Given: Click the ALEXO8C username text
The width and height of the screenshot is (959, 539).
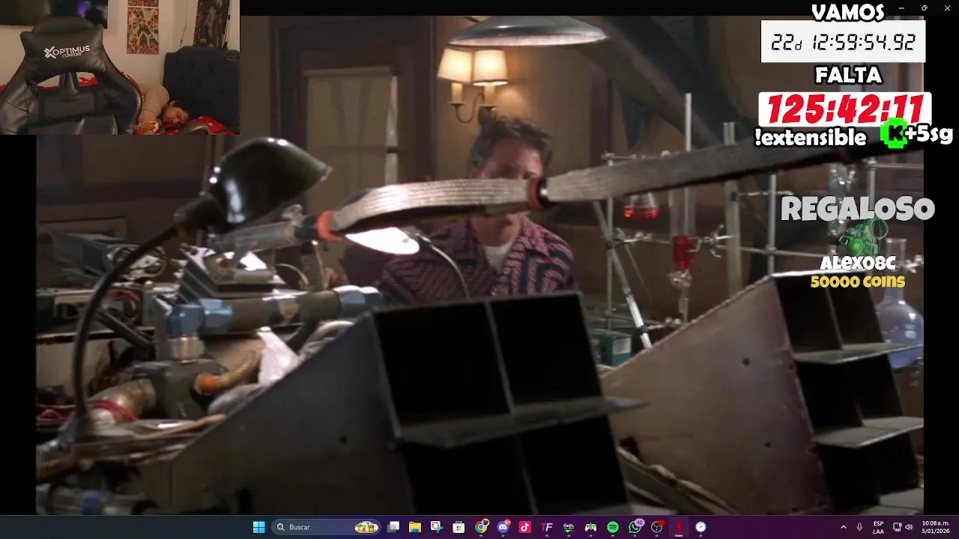Looking at the screenshot, I should pos(858,264).
